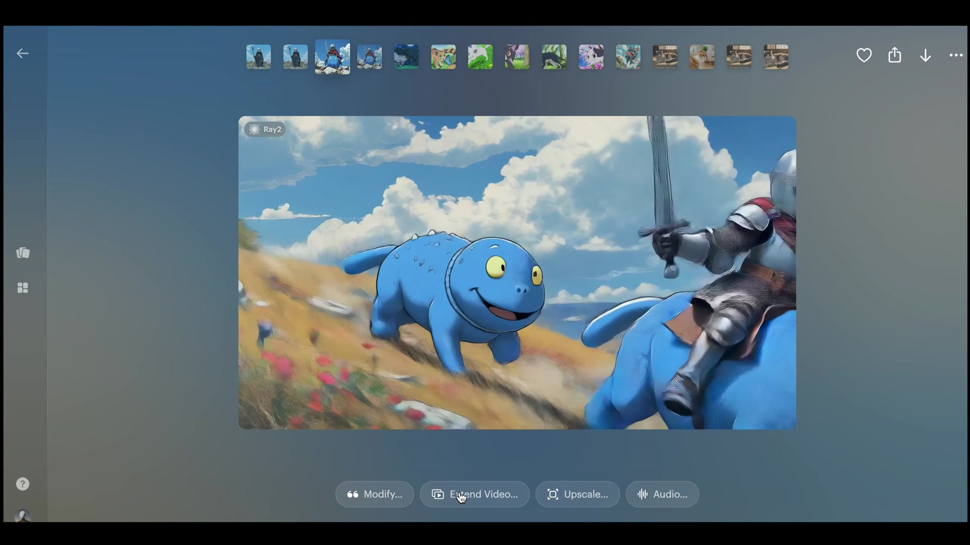Image resolution: width=970 pixels, height=545 pixels.
Task: Click the Extend Video... button
Action: (475, 494)
